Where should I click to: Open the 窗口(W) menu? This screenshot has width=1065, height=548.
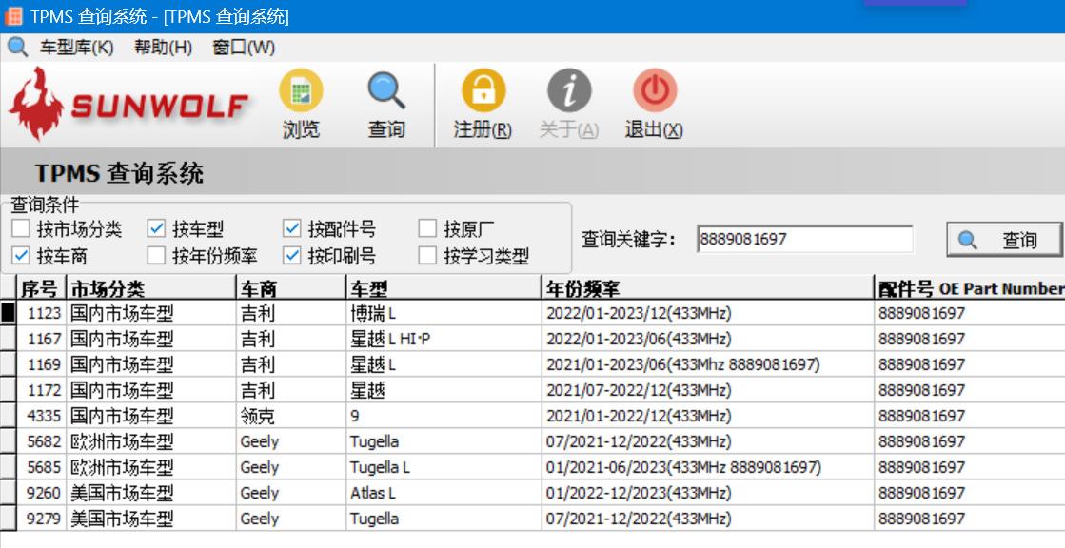[244, 47]
